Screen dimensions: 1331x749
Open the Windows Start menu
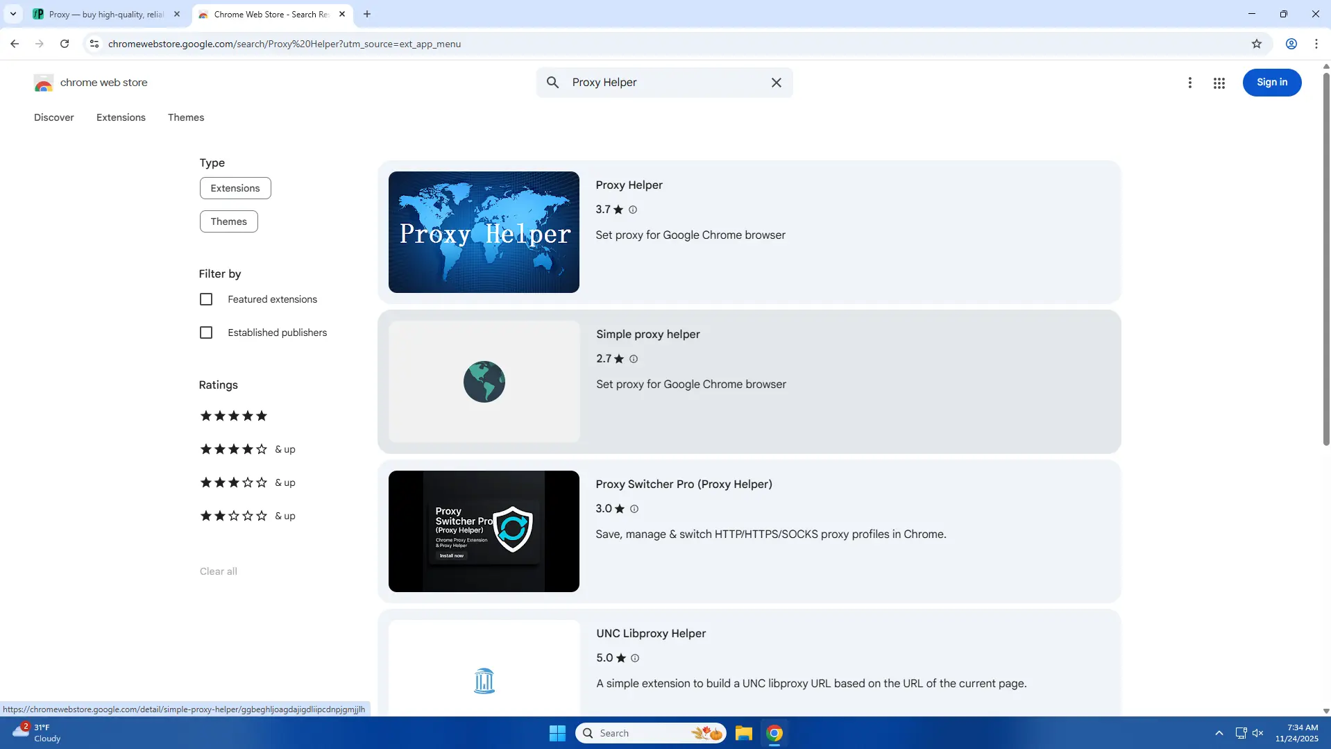[557, 733]
